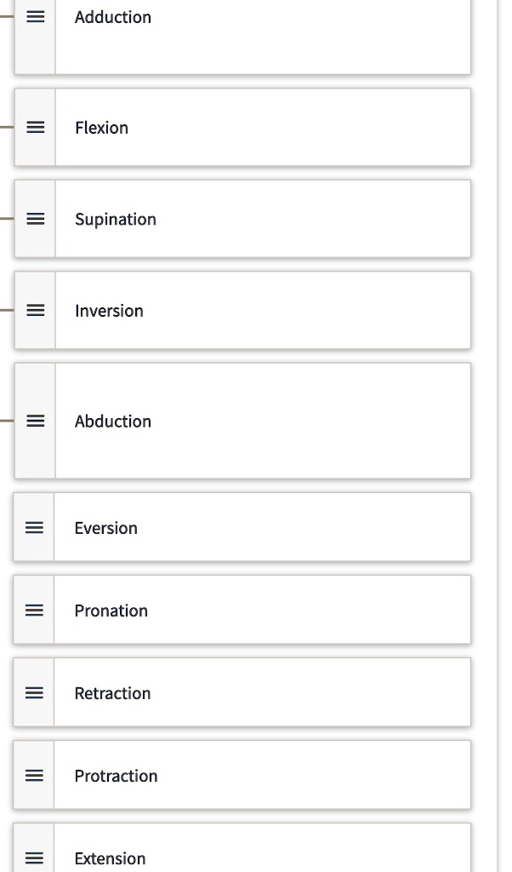Select the Eversion answer card
Viewport: 512px width, 872px height.
point(255,527)
